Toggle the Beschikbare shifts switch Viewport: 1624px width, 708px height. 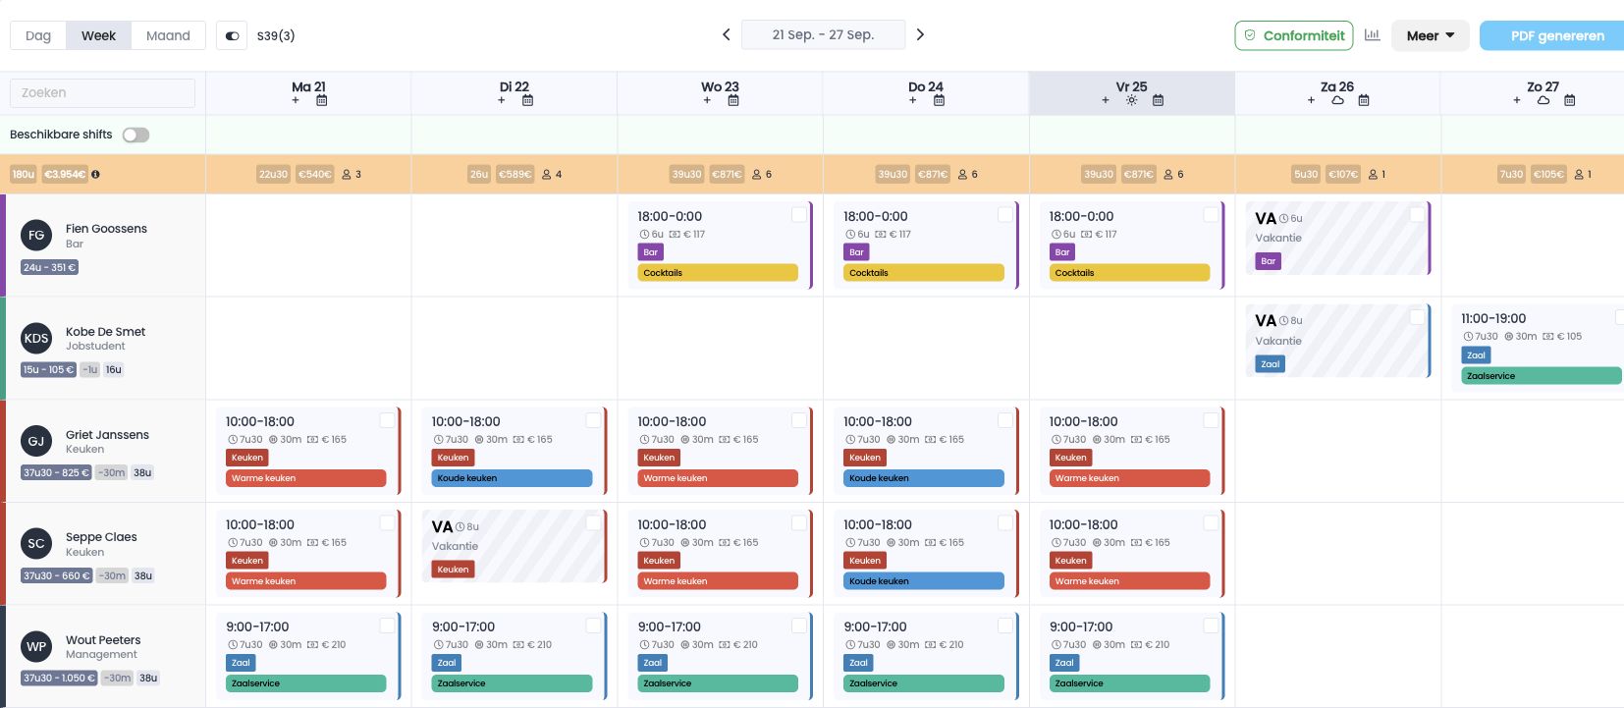click(x=135, y=135)
